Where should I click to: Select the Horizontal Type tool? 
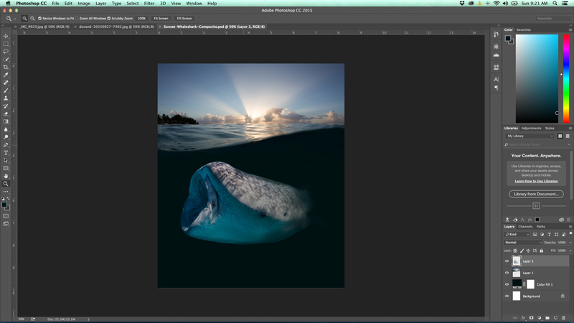[x=6, y=152]
